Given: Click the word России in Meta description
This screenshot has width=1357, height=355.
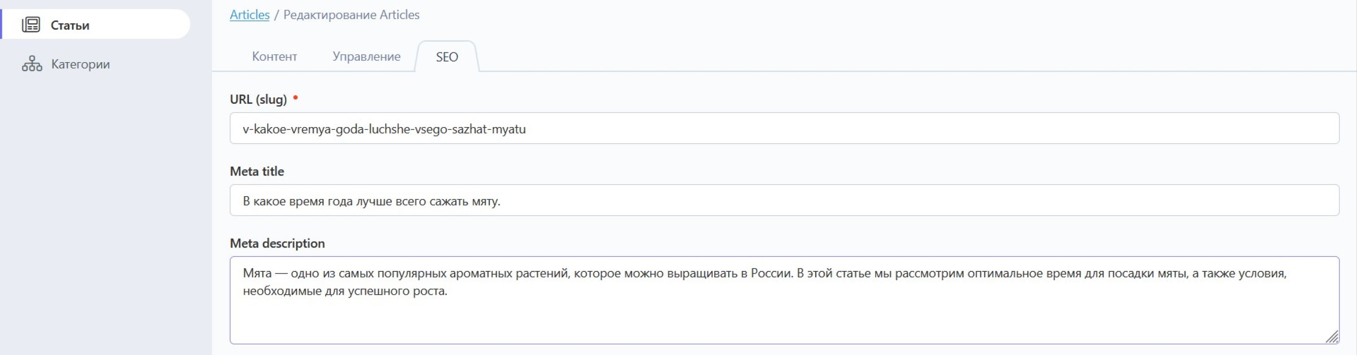Looking at the screenshot, I should click(771, 273).
